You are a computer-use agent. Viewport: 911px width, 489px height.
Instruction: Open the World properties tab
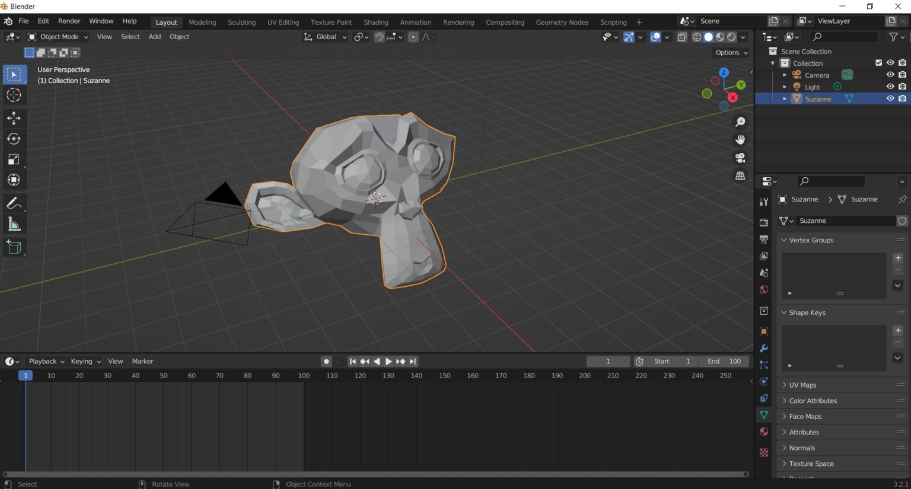point(764,290)
